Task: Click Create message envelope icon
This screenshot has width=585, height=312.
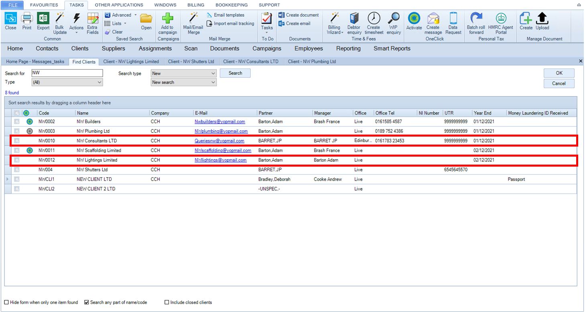Action: (433, 18)
